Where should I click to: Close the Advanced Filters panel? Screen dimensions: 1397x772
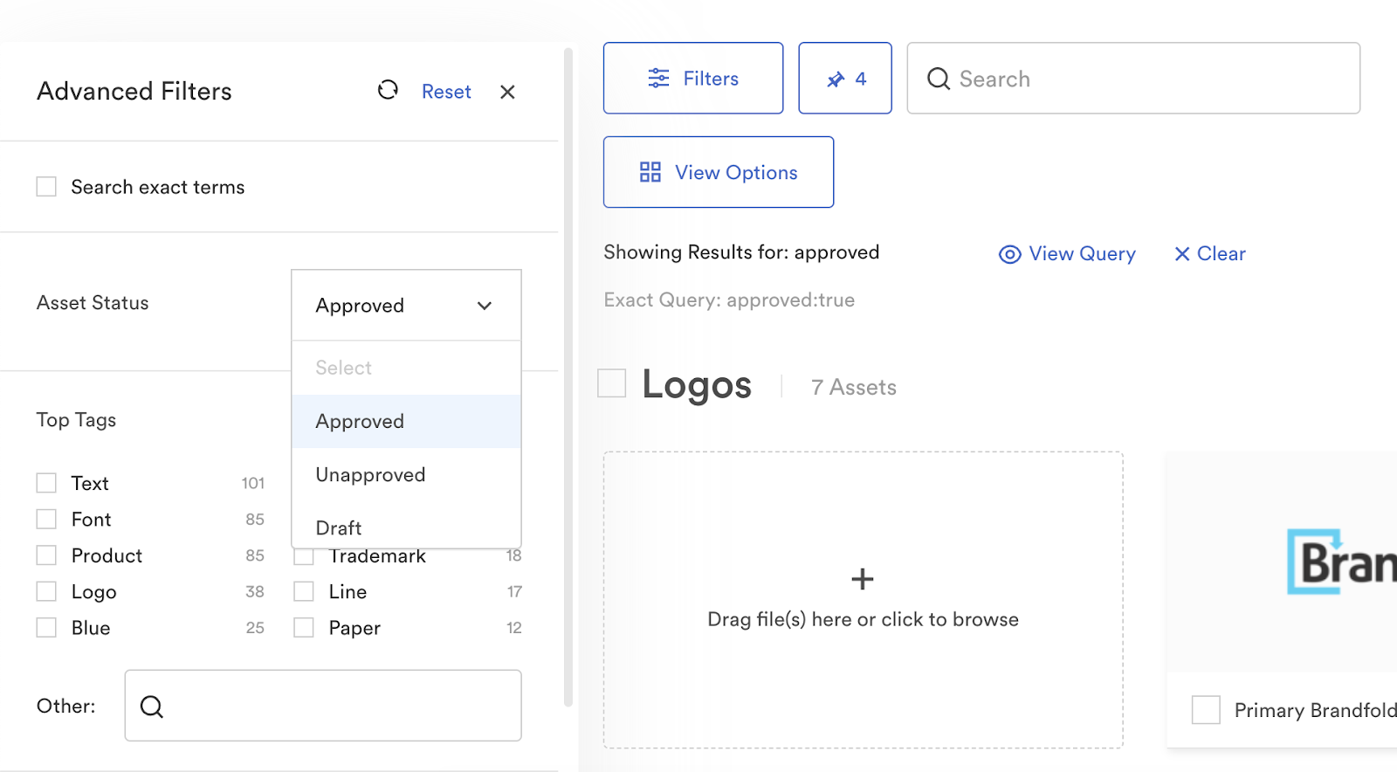coord(507,92)
